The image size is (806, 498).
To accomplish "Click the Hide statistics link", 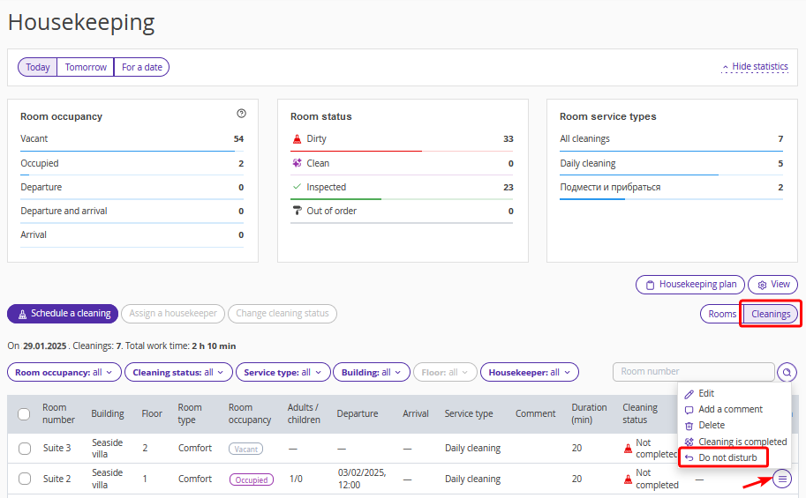I will (x=755, y=67).
